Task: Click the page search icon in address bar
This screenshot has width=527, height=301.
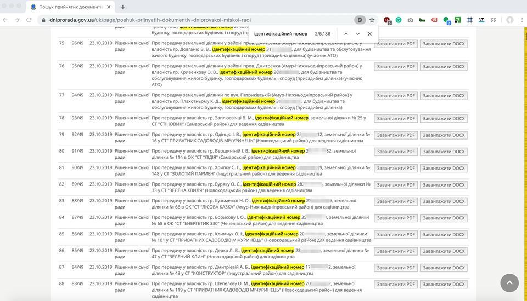Action: [360, 20]
